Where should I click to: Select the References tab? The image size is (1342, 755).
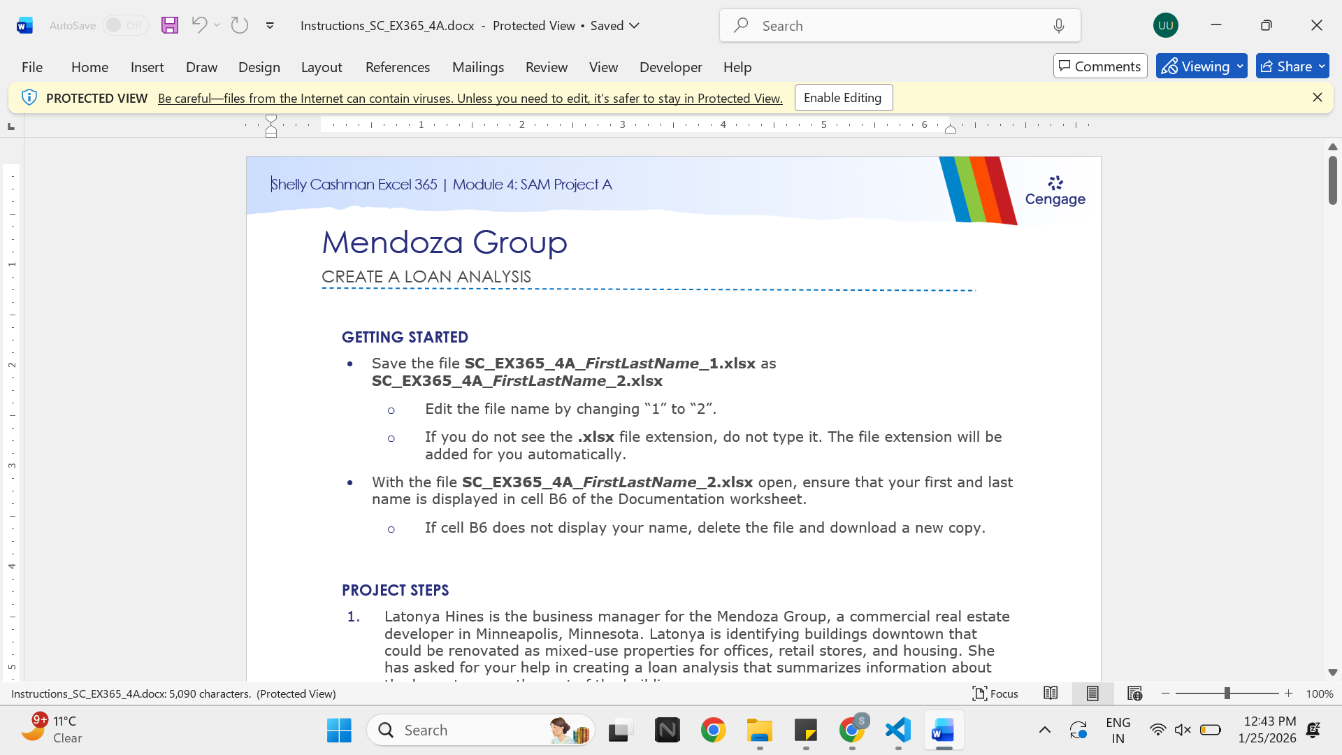click(x=398, y=67)
